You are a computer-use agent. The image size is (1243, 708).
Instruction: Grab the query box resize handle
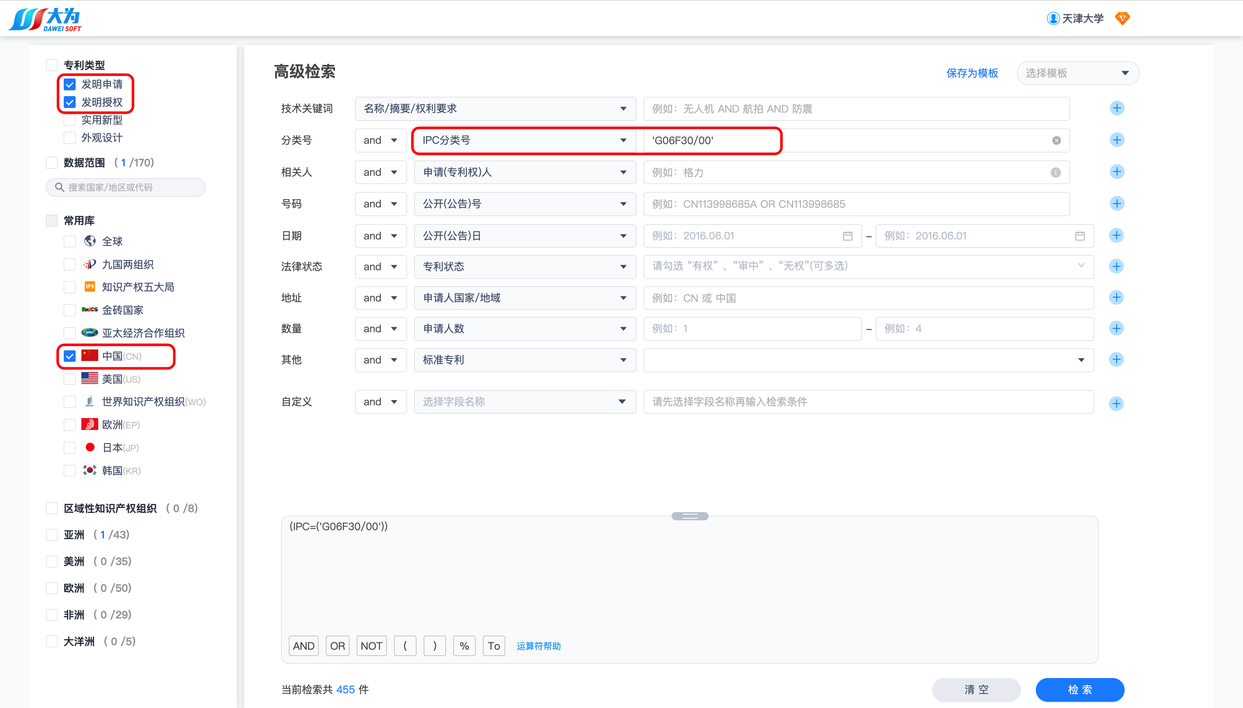click(x=689, y=516)
